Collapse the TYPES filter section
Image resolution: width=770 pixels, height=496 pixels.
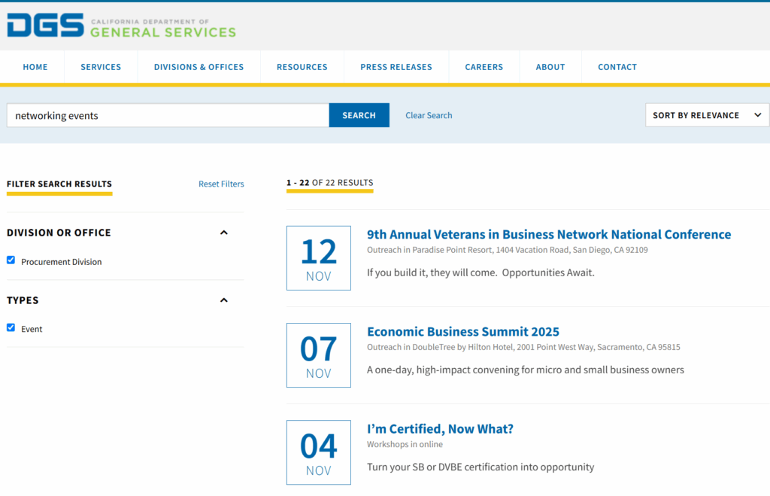pos(223,300)
